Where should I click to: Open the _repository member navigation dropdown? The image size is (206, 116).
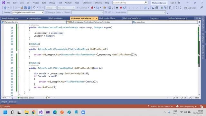(165, 22)
